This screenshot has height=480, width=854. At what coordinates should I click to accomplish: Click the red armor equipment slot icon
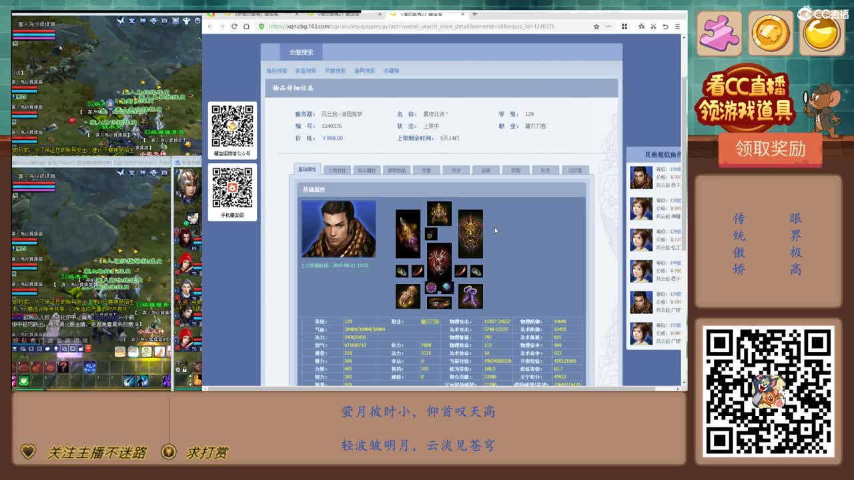pyautogui.click(x=439, y=261)
